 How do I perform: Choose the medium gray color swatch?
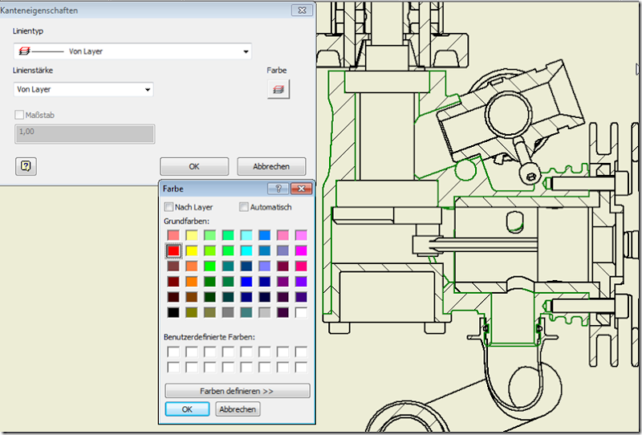228,312
